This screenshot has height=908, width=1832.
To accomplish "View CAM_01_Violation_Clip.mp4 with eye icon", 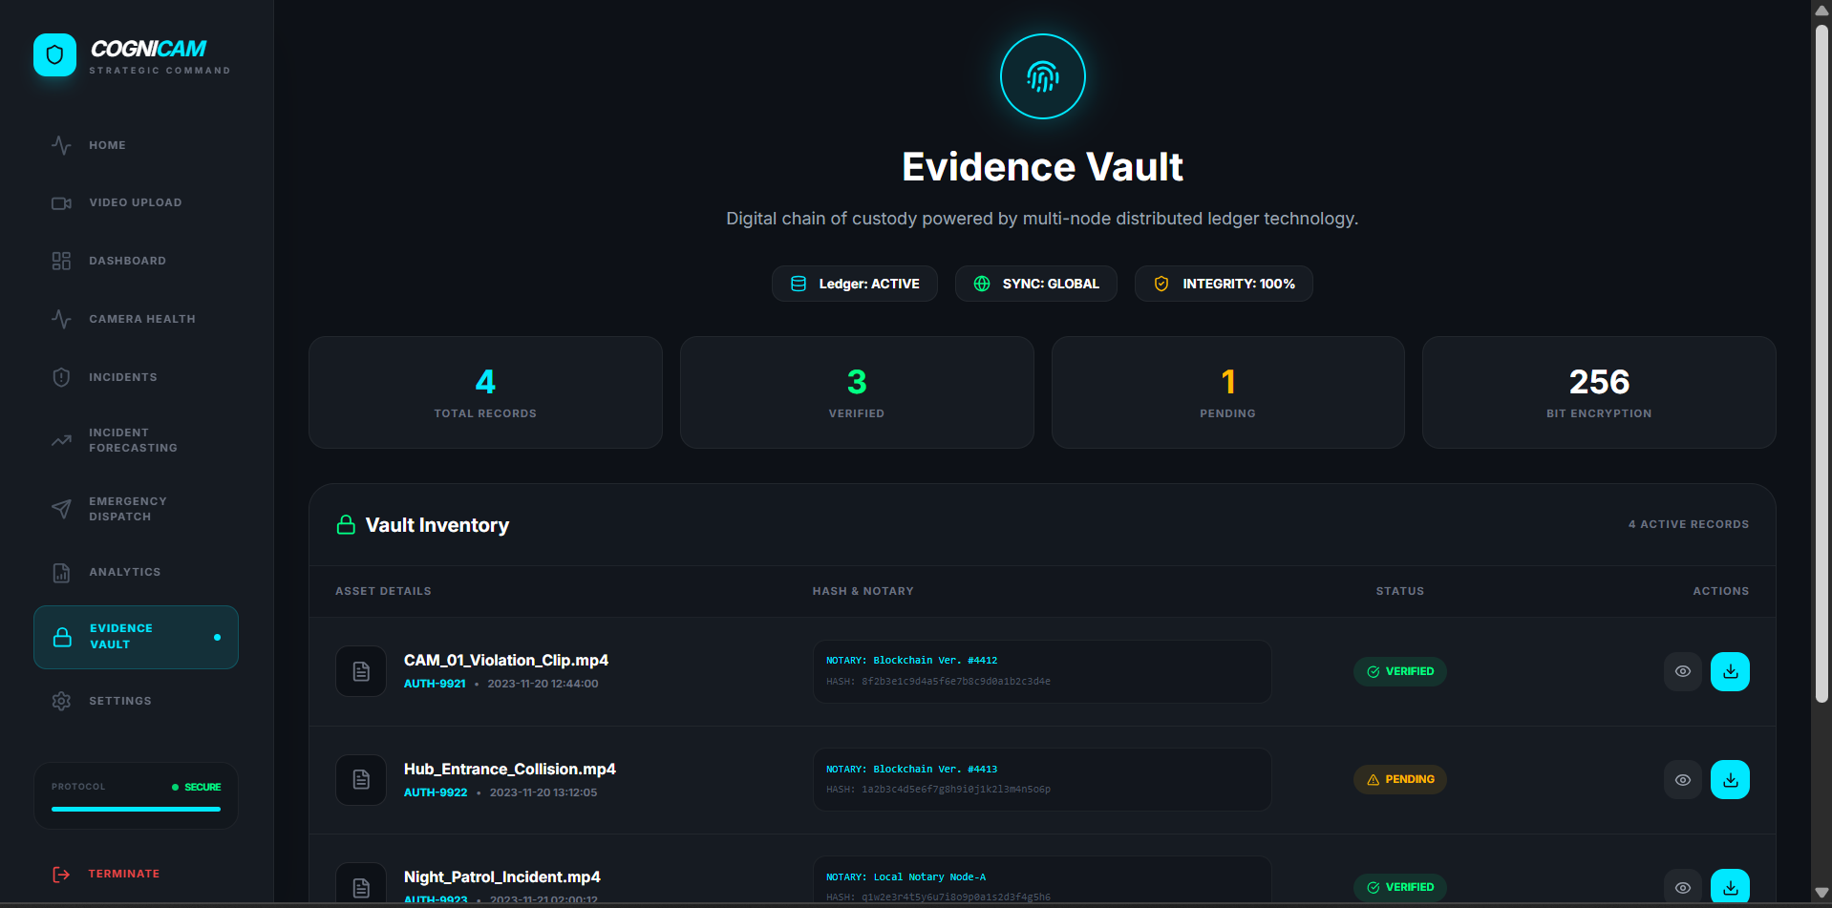I will (x=1683, y=671).
